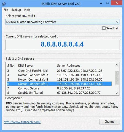The height and width of the screenshot is (132, 124).
Task: Select Norton ConnectSafe A entry
Action: (59, 75)
